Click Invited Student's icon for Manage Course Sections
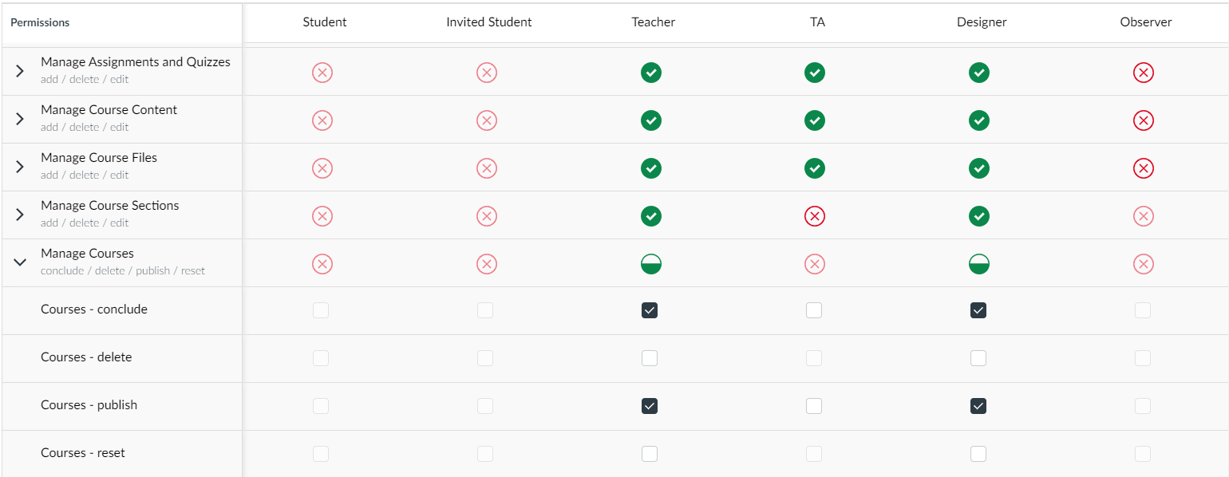The height and width of the screenshot is (477, 1229). click(x=487, y=216)
